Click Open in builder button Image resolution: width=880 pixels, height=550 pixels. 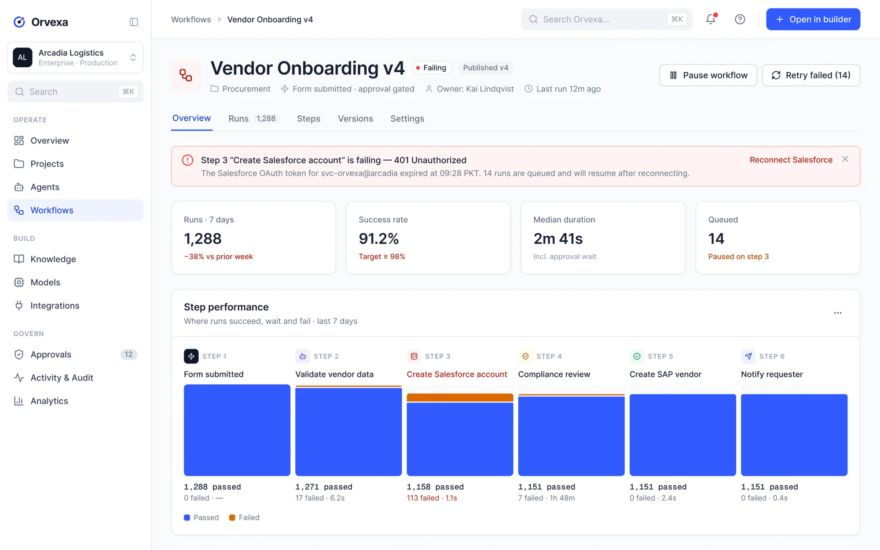813,19
